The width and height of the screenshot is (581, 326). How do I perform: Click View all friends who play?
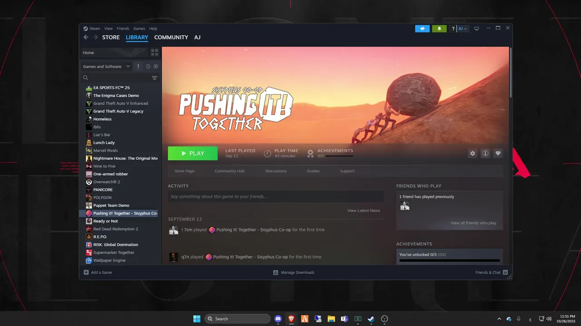pyautogui.click(x=473, y=223)
